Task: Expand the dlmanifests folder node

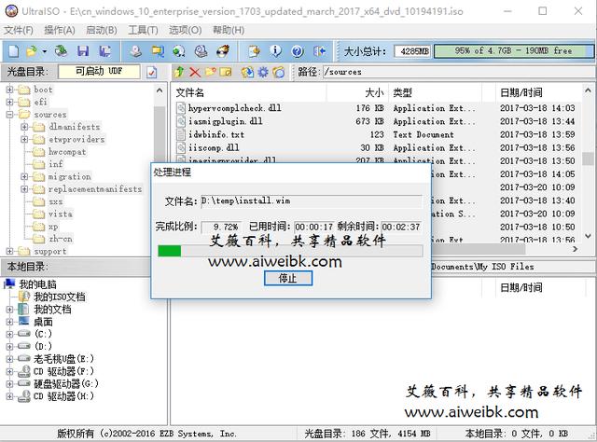Action: pyautogui.click(x=24, y=127)
